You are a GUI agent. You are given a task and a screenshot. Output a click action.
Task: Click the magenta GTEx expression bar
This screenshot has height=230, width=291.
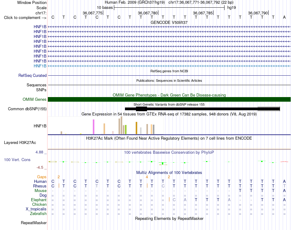pyautogui.click(x=93, y=127)
